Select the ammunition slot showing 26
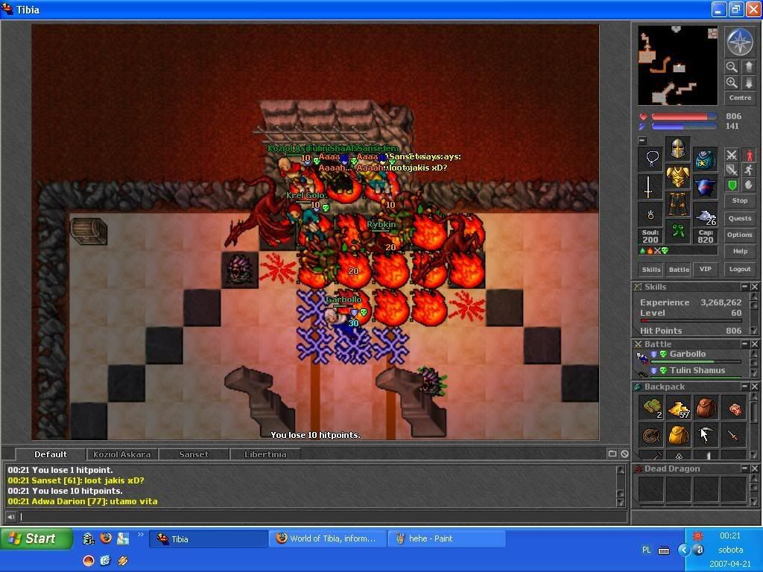The width and height of the screenshot is (763, 572). [x=705, y=215]
